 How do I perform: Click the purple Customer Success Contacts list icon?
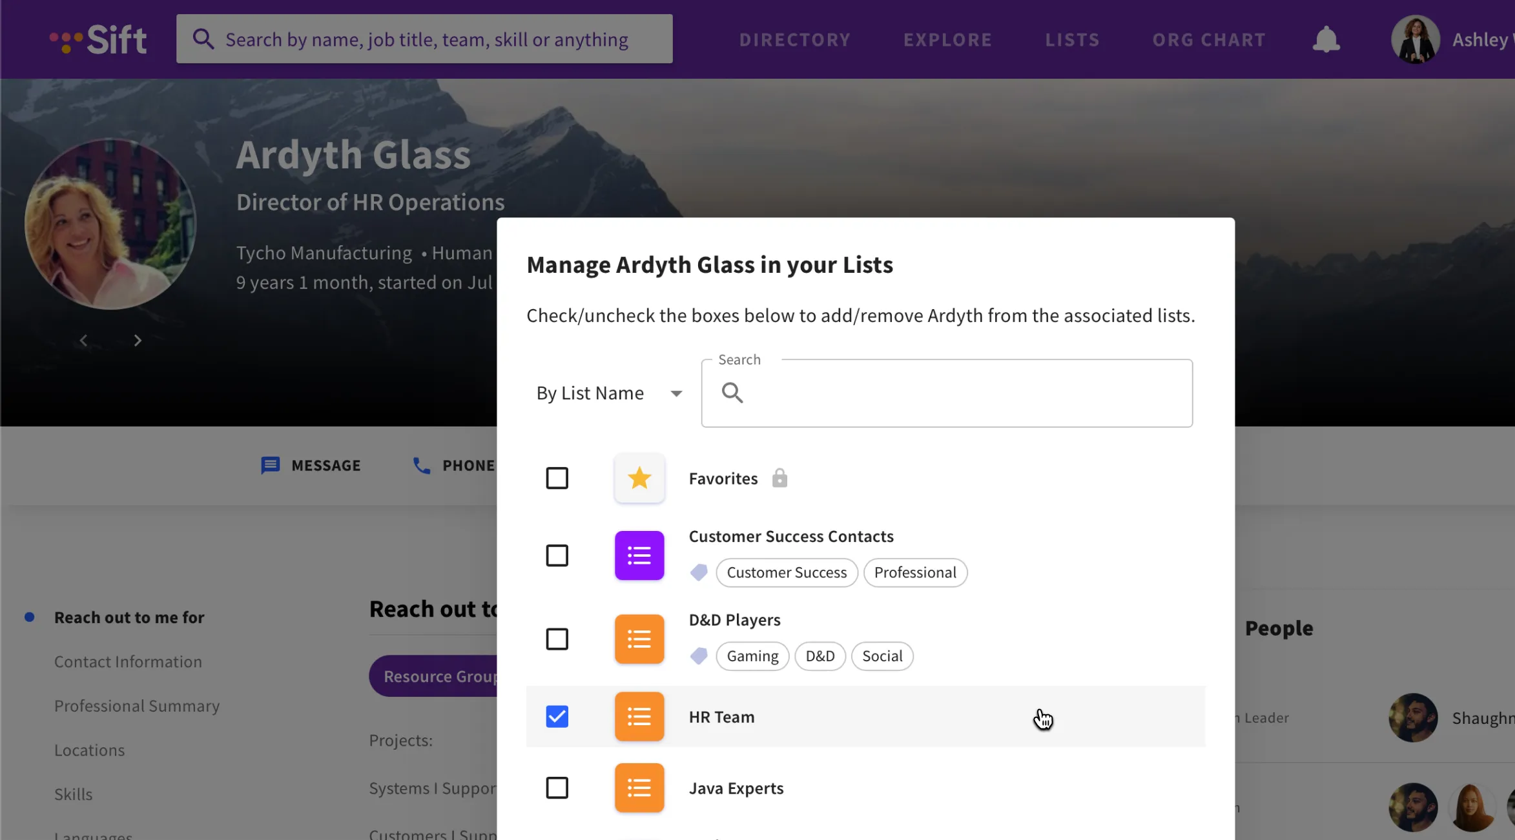[x=639, y=555]
